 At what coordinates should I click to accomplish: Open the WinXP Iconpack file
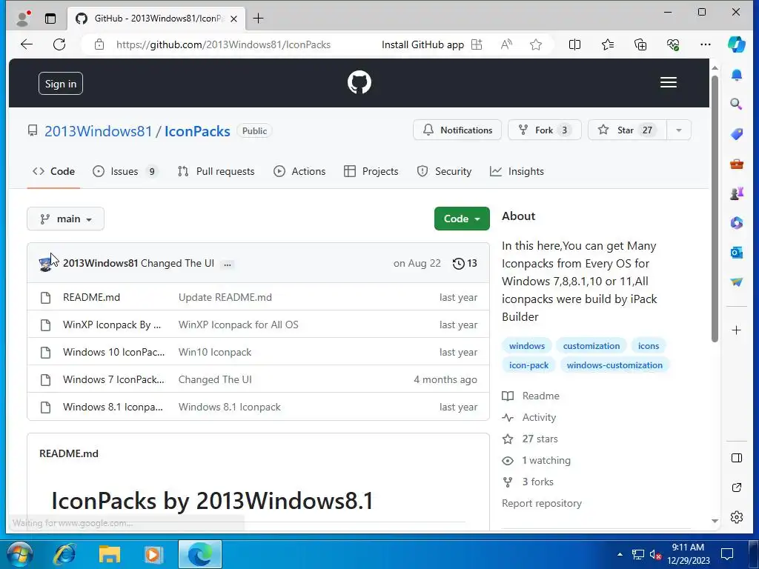[x=112, y=325]
